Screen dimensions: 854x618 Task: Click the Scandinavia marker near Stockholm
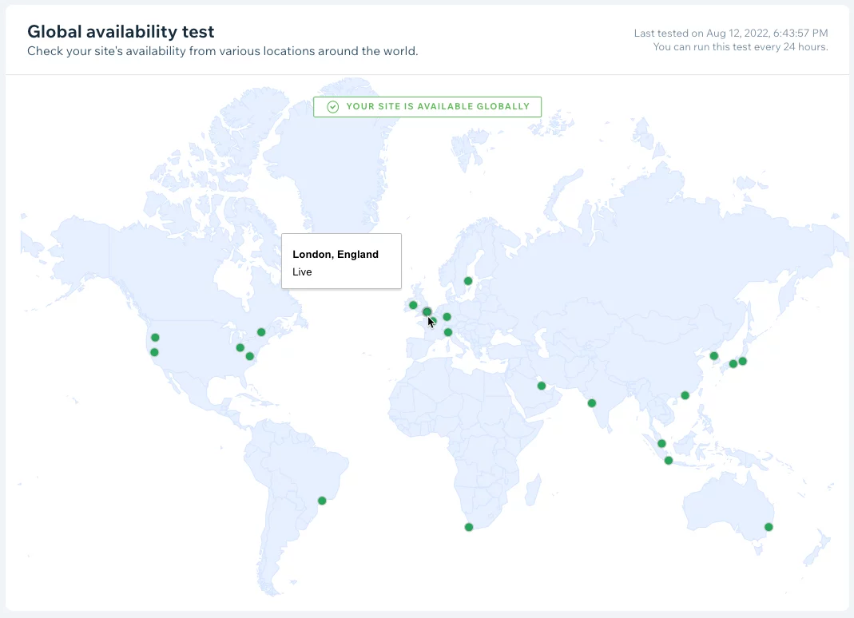(468, 281)
